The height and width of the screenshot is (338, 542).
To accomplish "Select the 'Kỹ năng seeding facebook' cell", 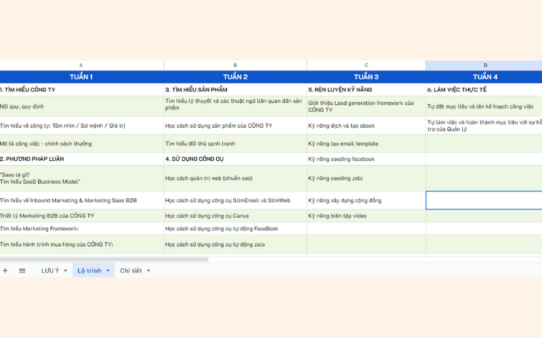I will (366, 159).
